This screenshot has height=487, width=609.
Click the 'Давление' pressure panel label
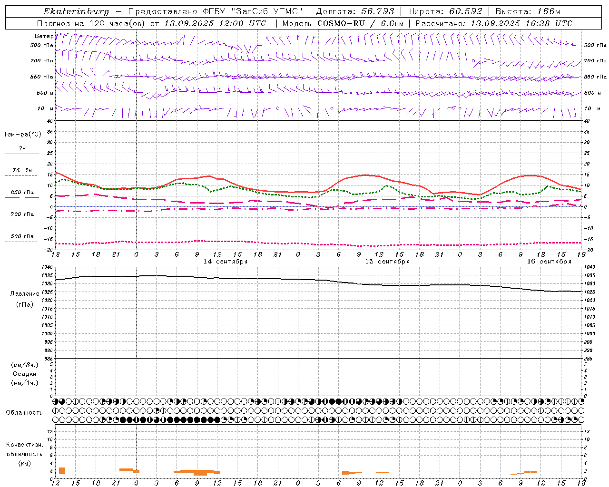tap(25, 294)
